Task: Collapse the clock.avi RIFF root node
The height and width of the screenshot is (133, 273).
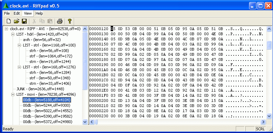Action: tap(6, 29)
